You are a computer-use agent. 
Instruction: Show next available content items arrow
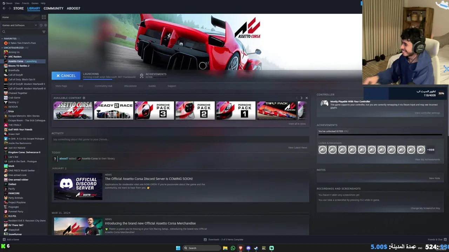[301, 98]
